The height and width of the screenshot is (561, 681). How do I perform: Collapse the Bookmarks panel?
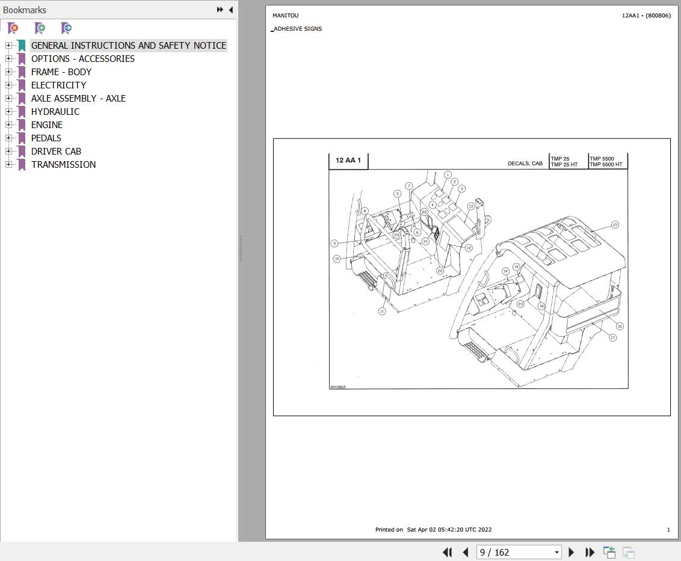[230, 9]
